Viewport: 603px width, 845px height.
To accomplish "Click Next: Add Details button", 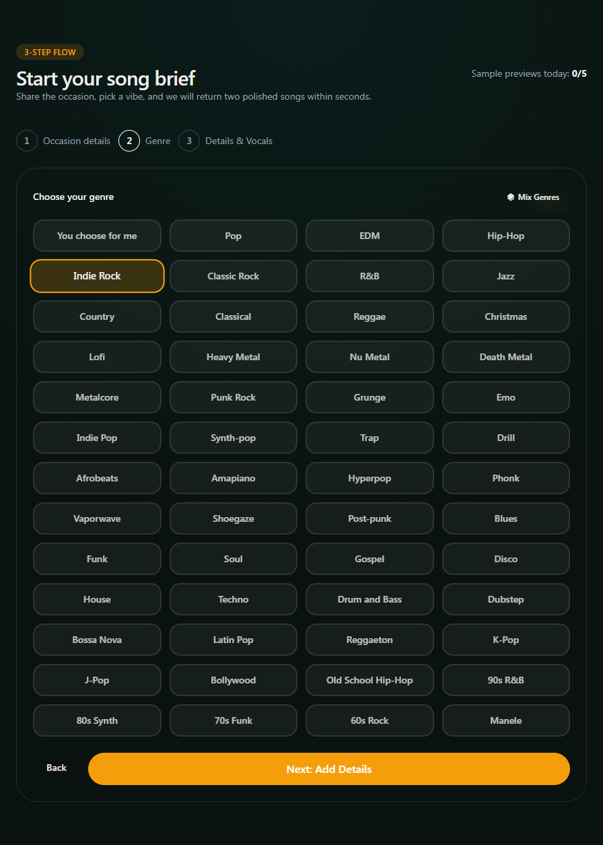I will pos(329,769).
